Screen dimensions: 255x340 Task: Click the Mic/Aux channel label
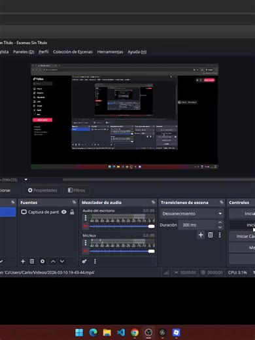pos(90,235)
